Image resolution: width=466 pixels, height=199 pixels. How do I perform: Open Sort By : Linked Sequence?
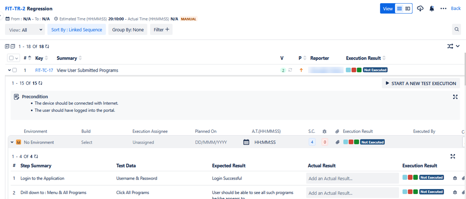point(76,30)
